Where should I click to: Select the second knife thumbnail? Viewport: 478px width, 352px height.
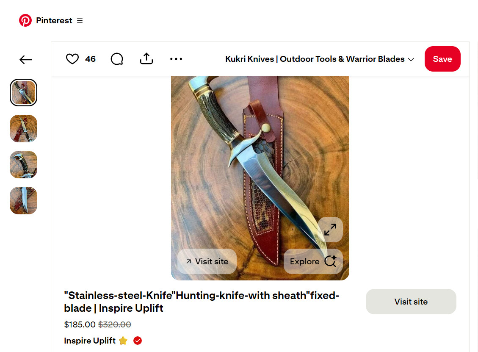point(23,128)
